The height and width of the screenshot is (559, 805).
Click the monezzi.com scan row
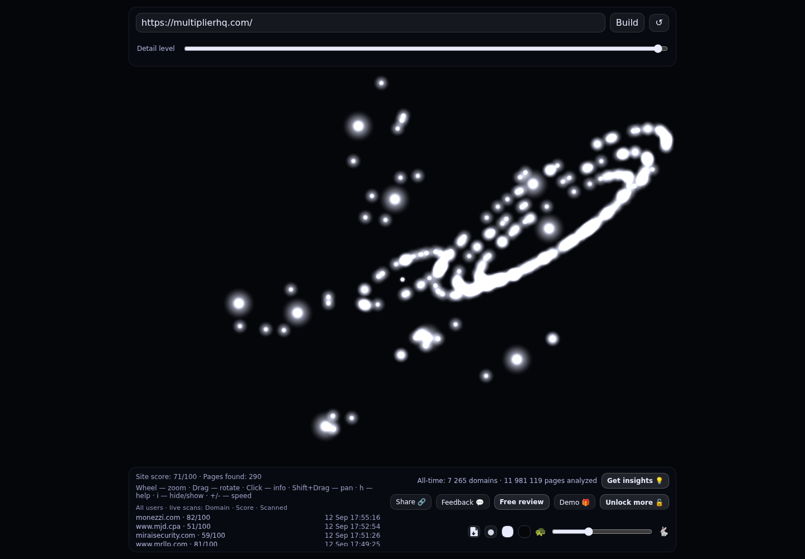(258, 518)
